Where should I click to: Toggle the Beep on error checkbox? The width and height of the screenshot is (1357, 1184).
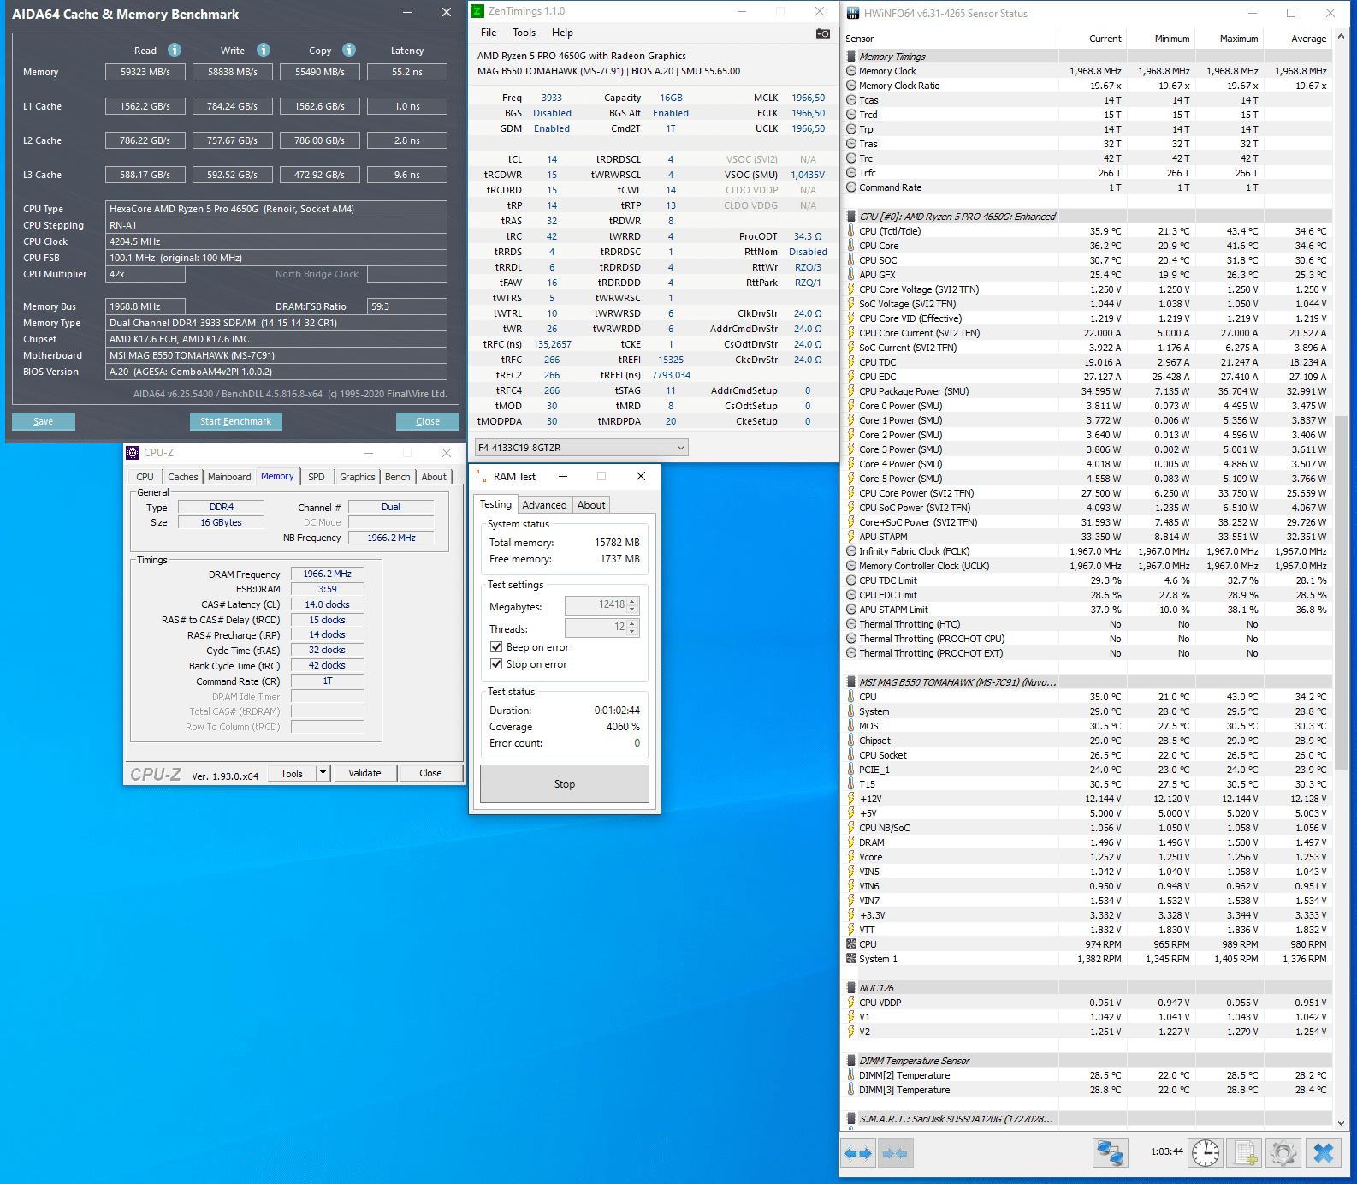pyautogui.click(x=496, y=647)
